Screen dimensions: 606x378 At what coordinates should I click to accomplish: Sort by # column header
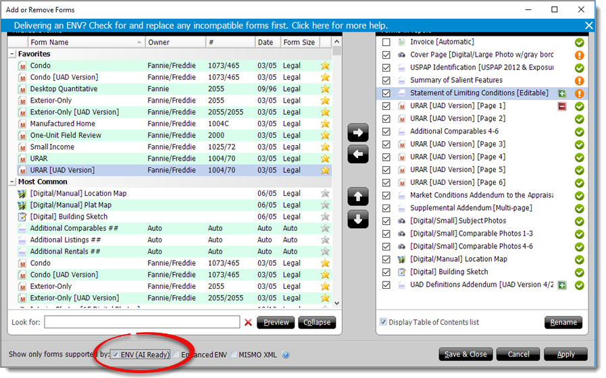point(230,42)
